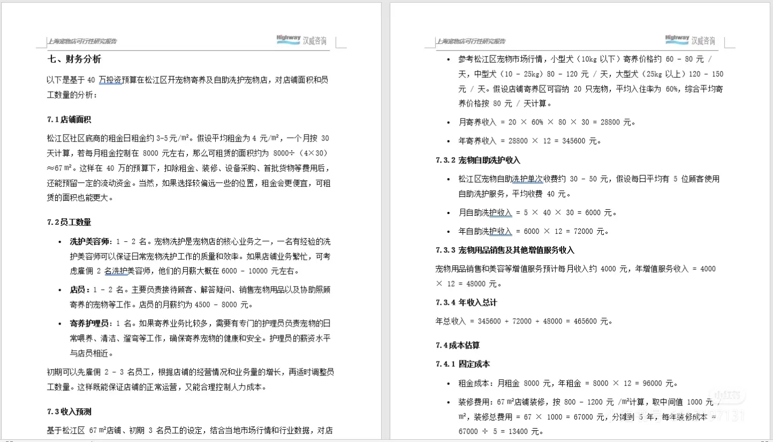Click header title 上海宠物店可行性研究报告 on left page
The image size is (773, 442).
(x=82, y=41)
